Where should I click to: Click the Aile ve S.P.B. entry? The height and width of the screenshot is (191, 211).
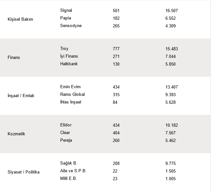(x=73, y=171)
